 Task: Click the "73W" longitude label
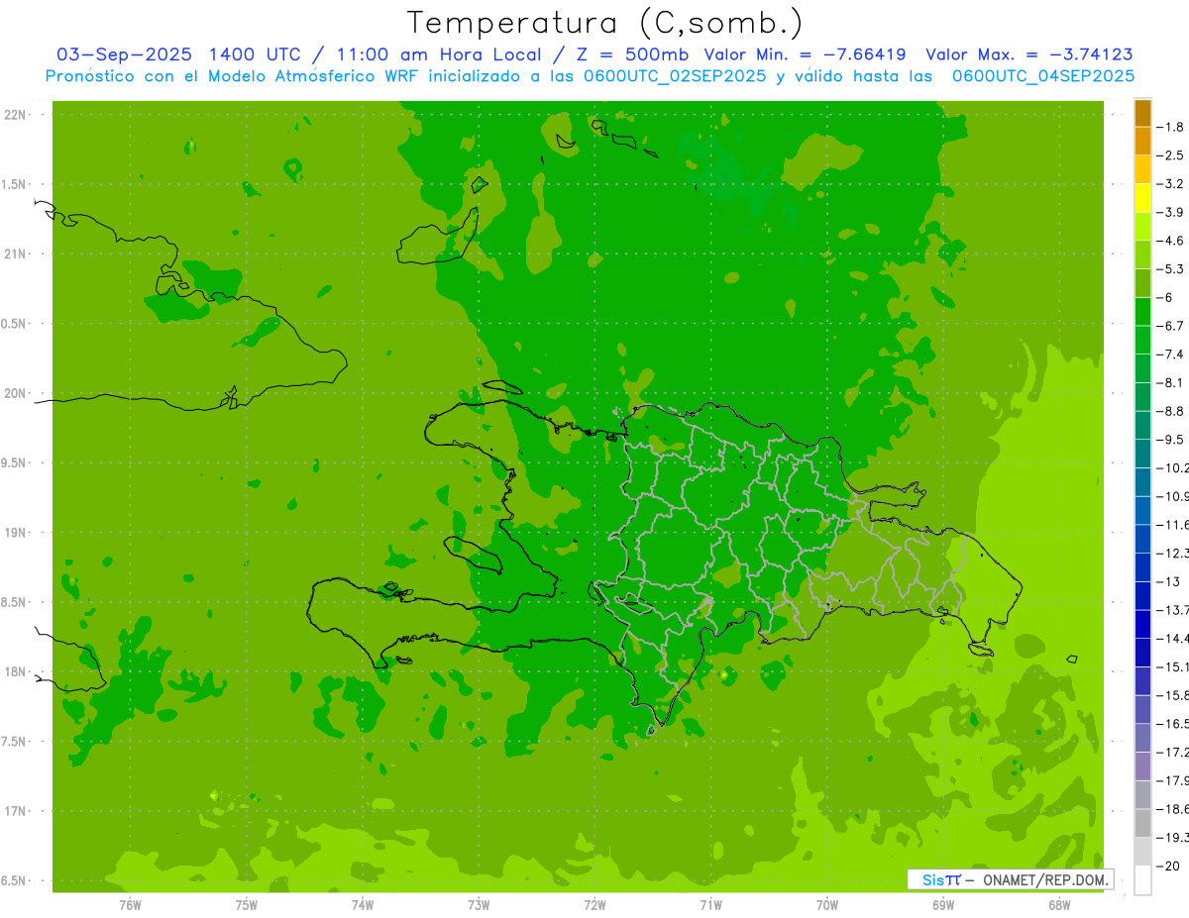point(479,906)
